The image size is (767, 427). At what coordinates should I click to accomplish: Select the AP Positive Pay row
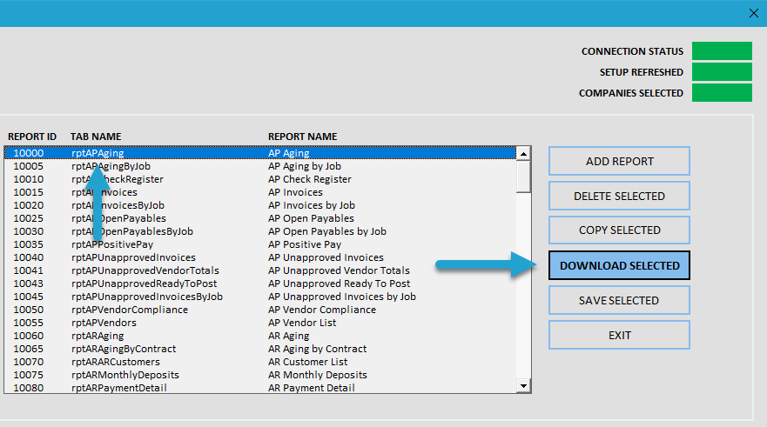260,244
